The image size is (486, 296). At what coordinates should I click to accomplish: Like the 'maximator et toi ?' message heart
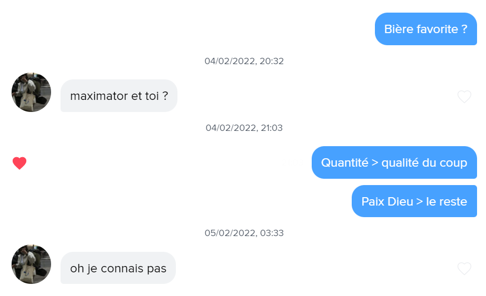pyautogui.click(x=464, y=97)
